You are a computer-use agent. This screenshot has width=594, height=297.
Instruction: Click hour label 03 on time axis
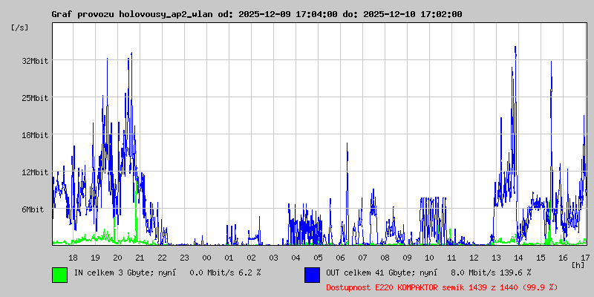[273, 258]
